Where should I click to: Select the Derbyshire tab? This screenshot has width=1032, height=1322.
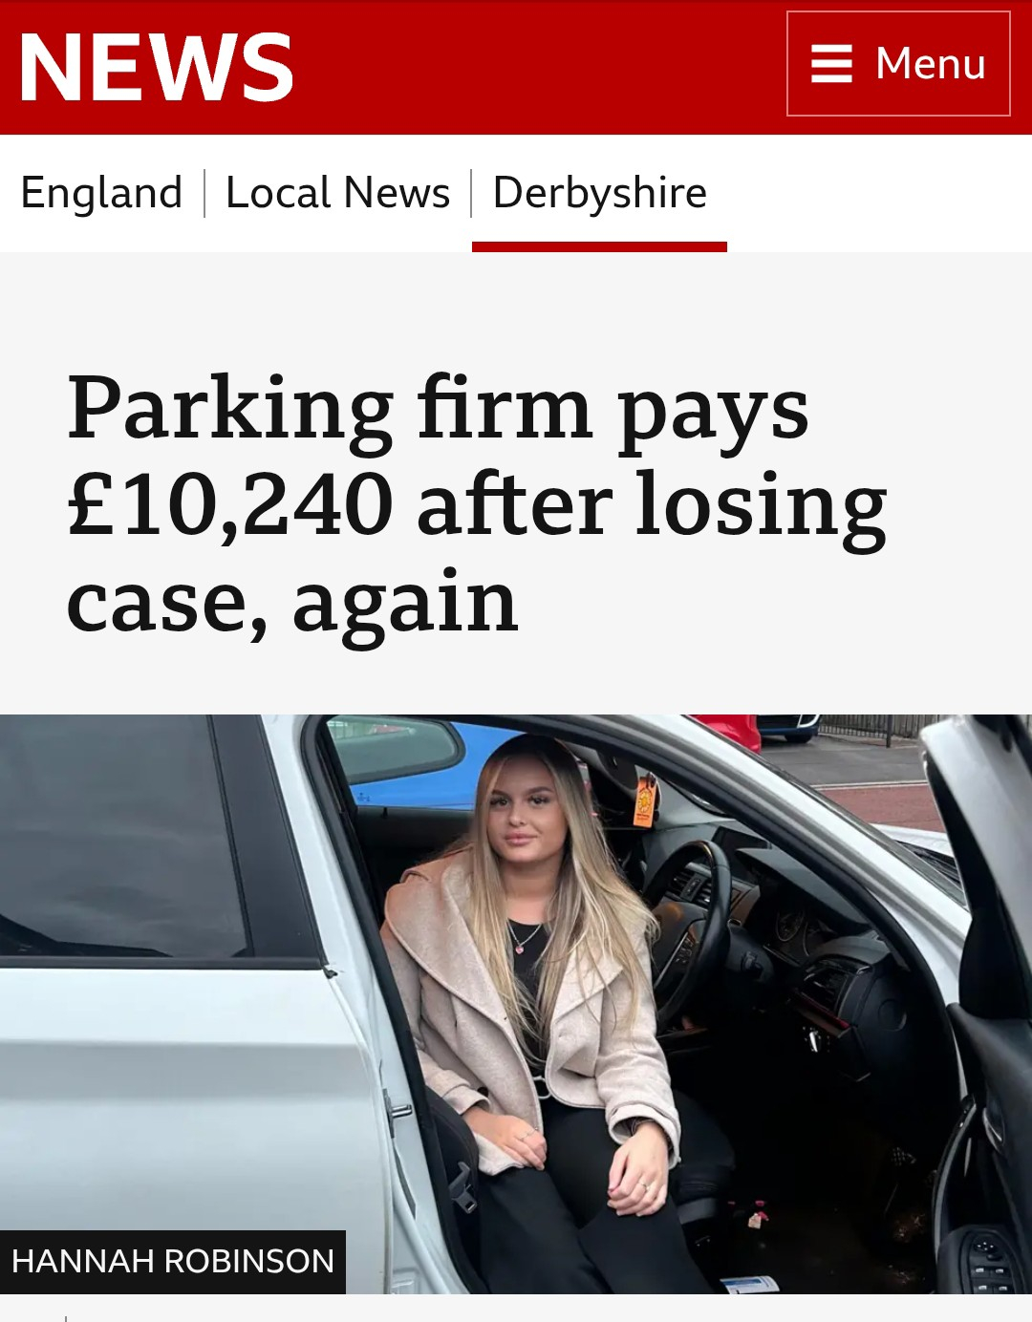599,193
